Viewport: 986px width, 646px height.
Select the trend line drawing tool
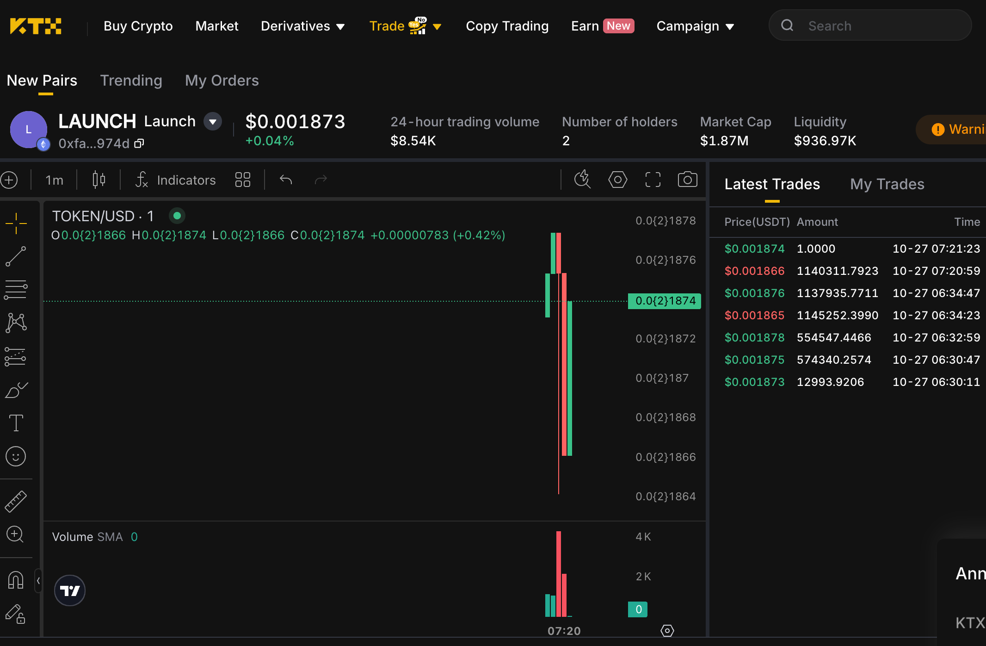(16, 257)
